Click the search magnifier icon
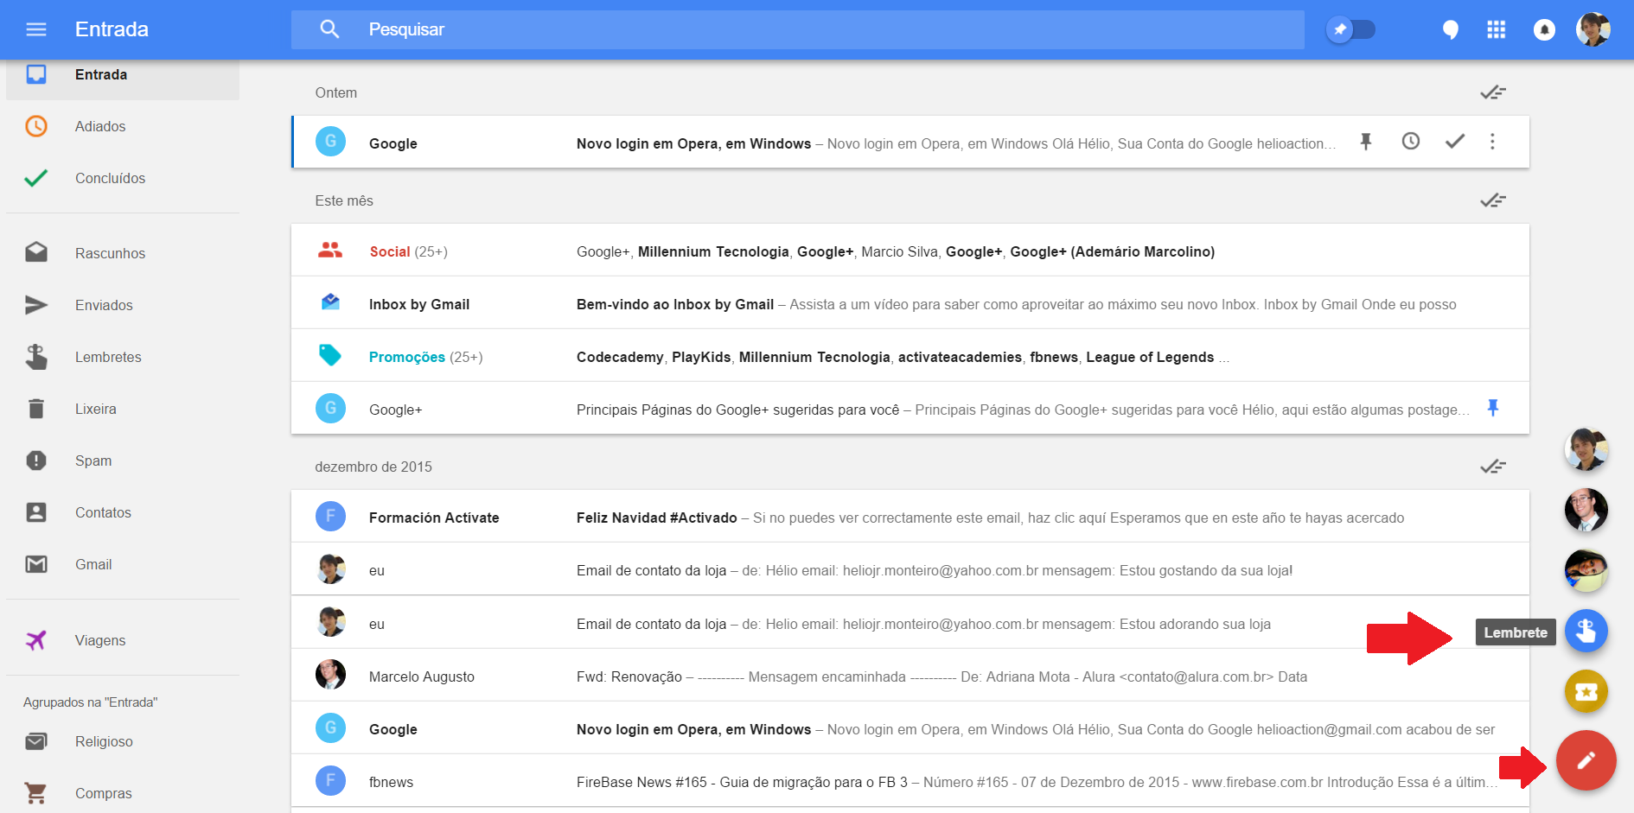Viewport: 1634px width, 813px height. (329, 29)
